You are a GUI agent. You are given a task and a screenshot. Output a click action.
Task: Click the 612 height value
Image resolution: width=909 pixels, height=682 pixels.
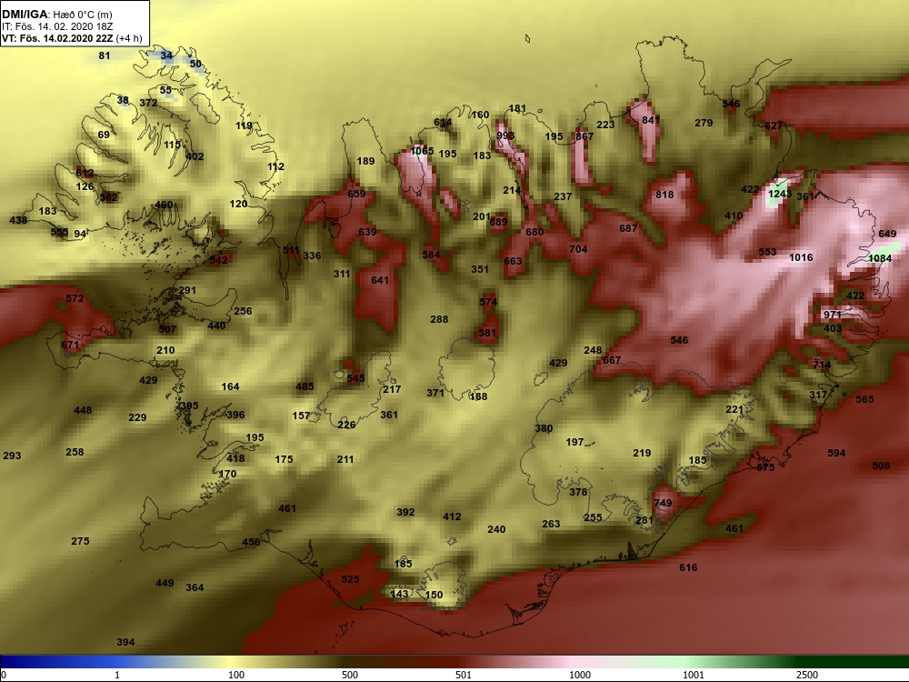[85, 173]
